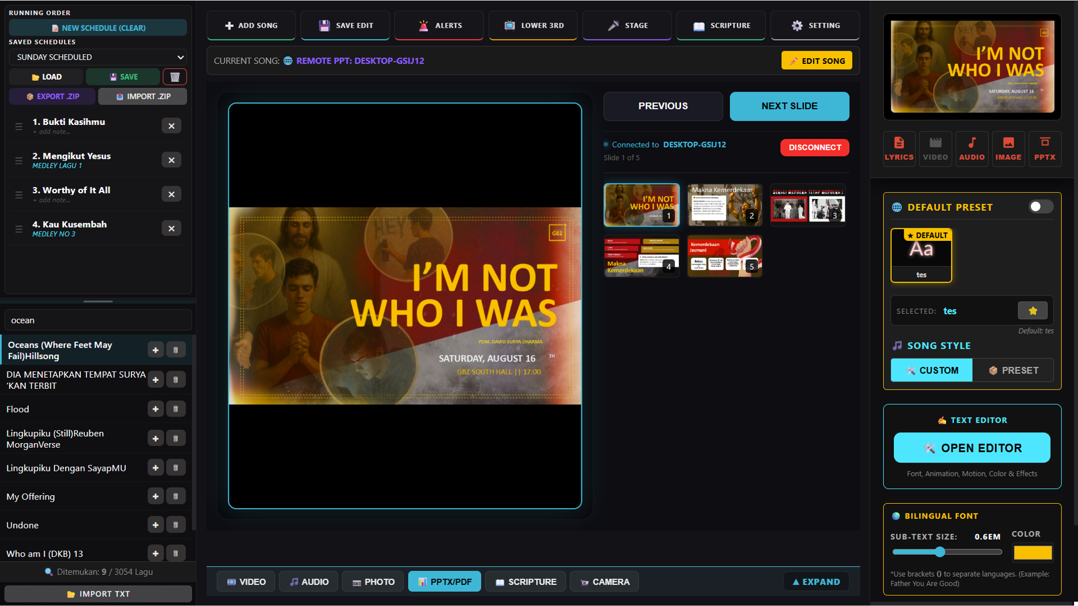This screenshot has height=606, width=1078.
Task: Expand the bottom media panel
Action: point(816,582)
